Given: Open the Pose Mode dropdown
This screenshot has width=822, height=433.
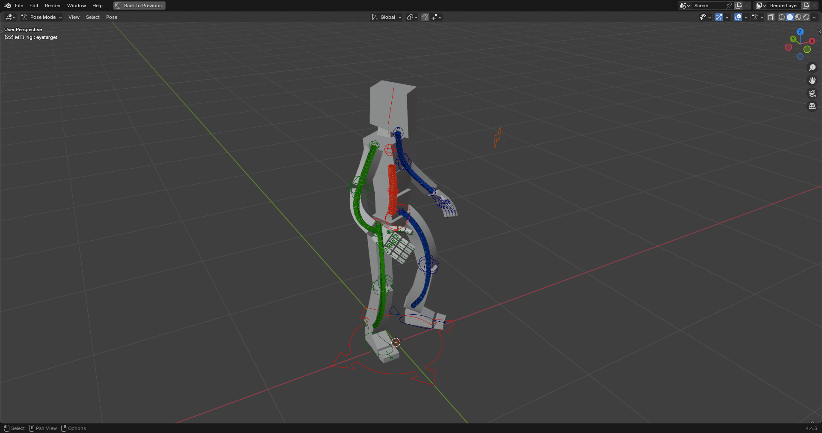Looking at the screenshot, I should (42, 17).
